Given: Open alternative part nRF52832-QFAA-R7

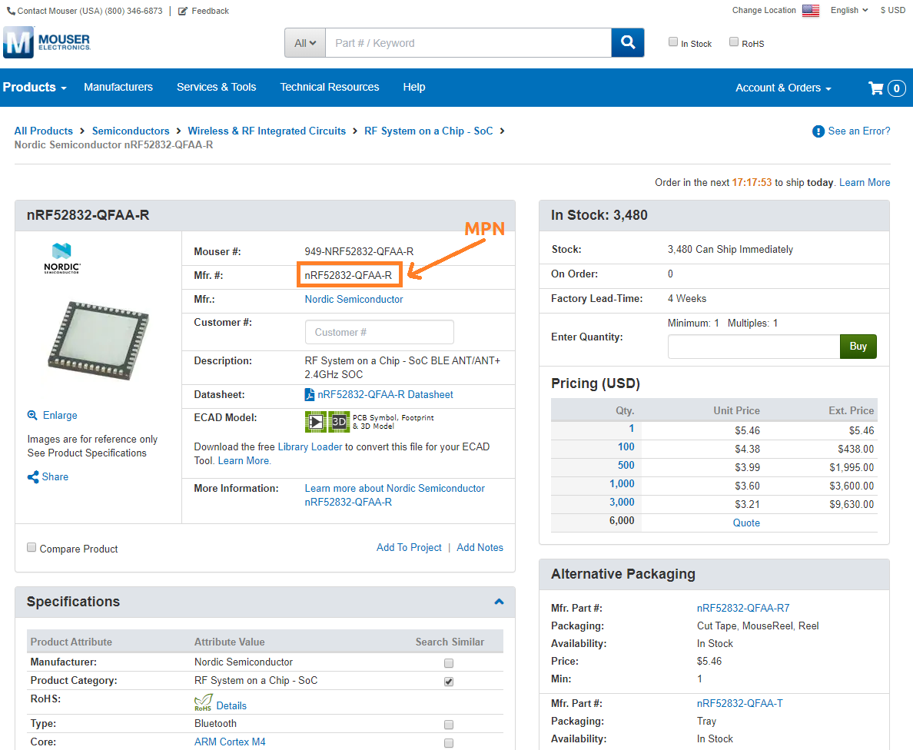Looking at the screenshot, I should (x=743, y=609).
